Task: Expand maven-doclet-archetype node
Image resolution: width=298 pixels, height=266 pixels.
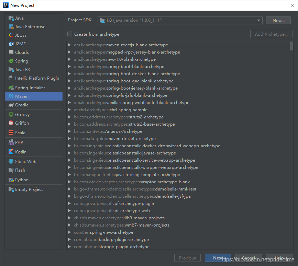Action: click(69, 139)
